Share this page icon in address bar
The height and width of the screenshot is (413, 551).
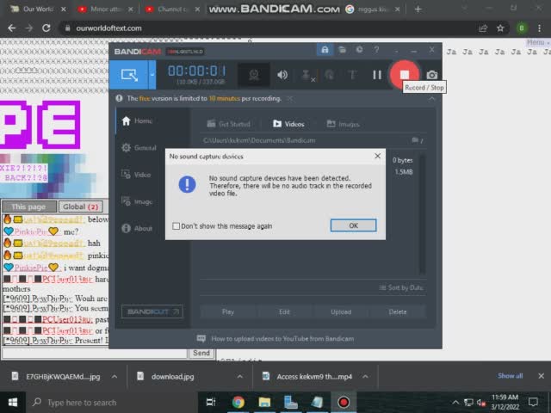[483, 28]
